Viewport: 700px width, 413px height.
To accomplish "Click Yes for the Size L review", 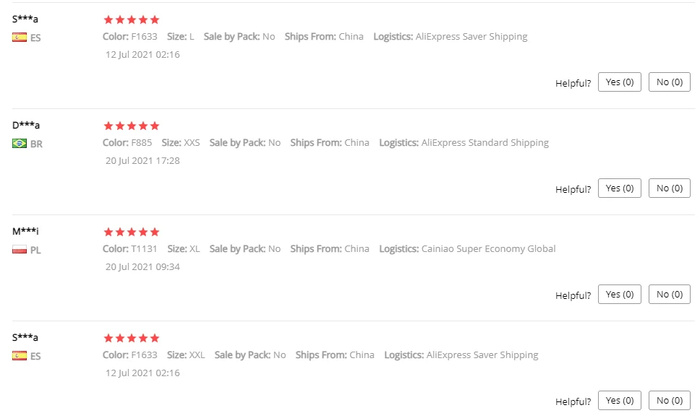I will [619, 82].
